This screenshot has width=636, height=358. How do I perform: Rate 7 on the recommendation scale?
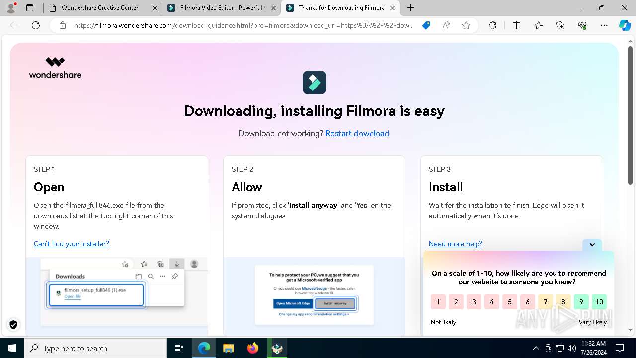(x=546, y=302)
